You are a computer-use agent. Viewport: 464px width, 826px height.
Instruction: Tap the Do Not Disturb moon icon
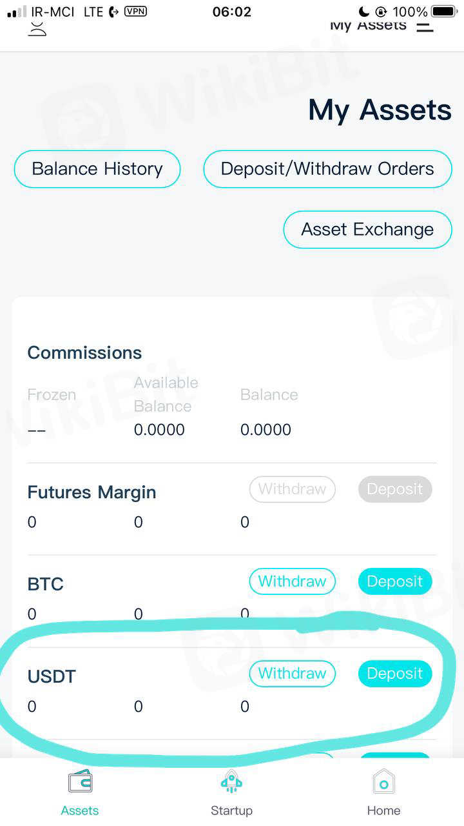point(363,12)
